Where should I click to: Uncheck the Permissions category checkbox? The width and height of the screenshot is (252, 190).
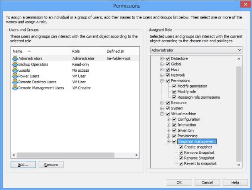168,81
